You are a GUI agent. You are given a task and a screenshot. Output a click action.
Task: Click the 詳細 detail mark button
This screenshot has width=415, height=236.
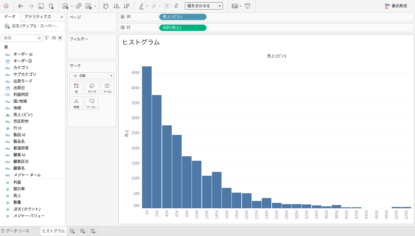click(76, 103)
